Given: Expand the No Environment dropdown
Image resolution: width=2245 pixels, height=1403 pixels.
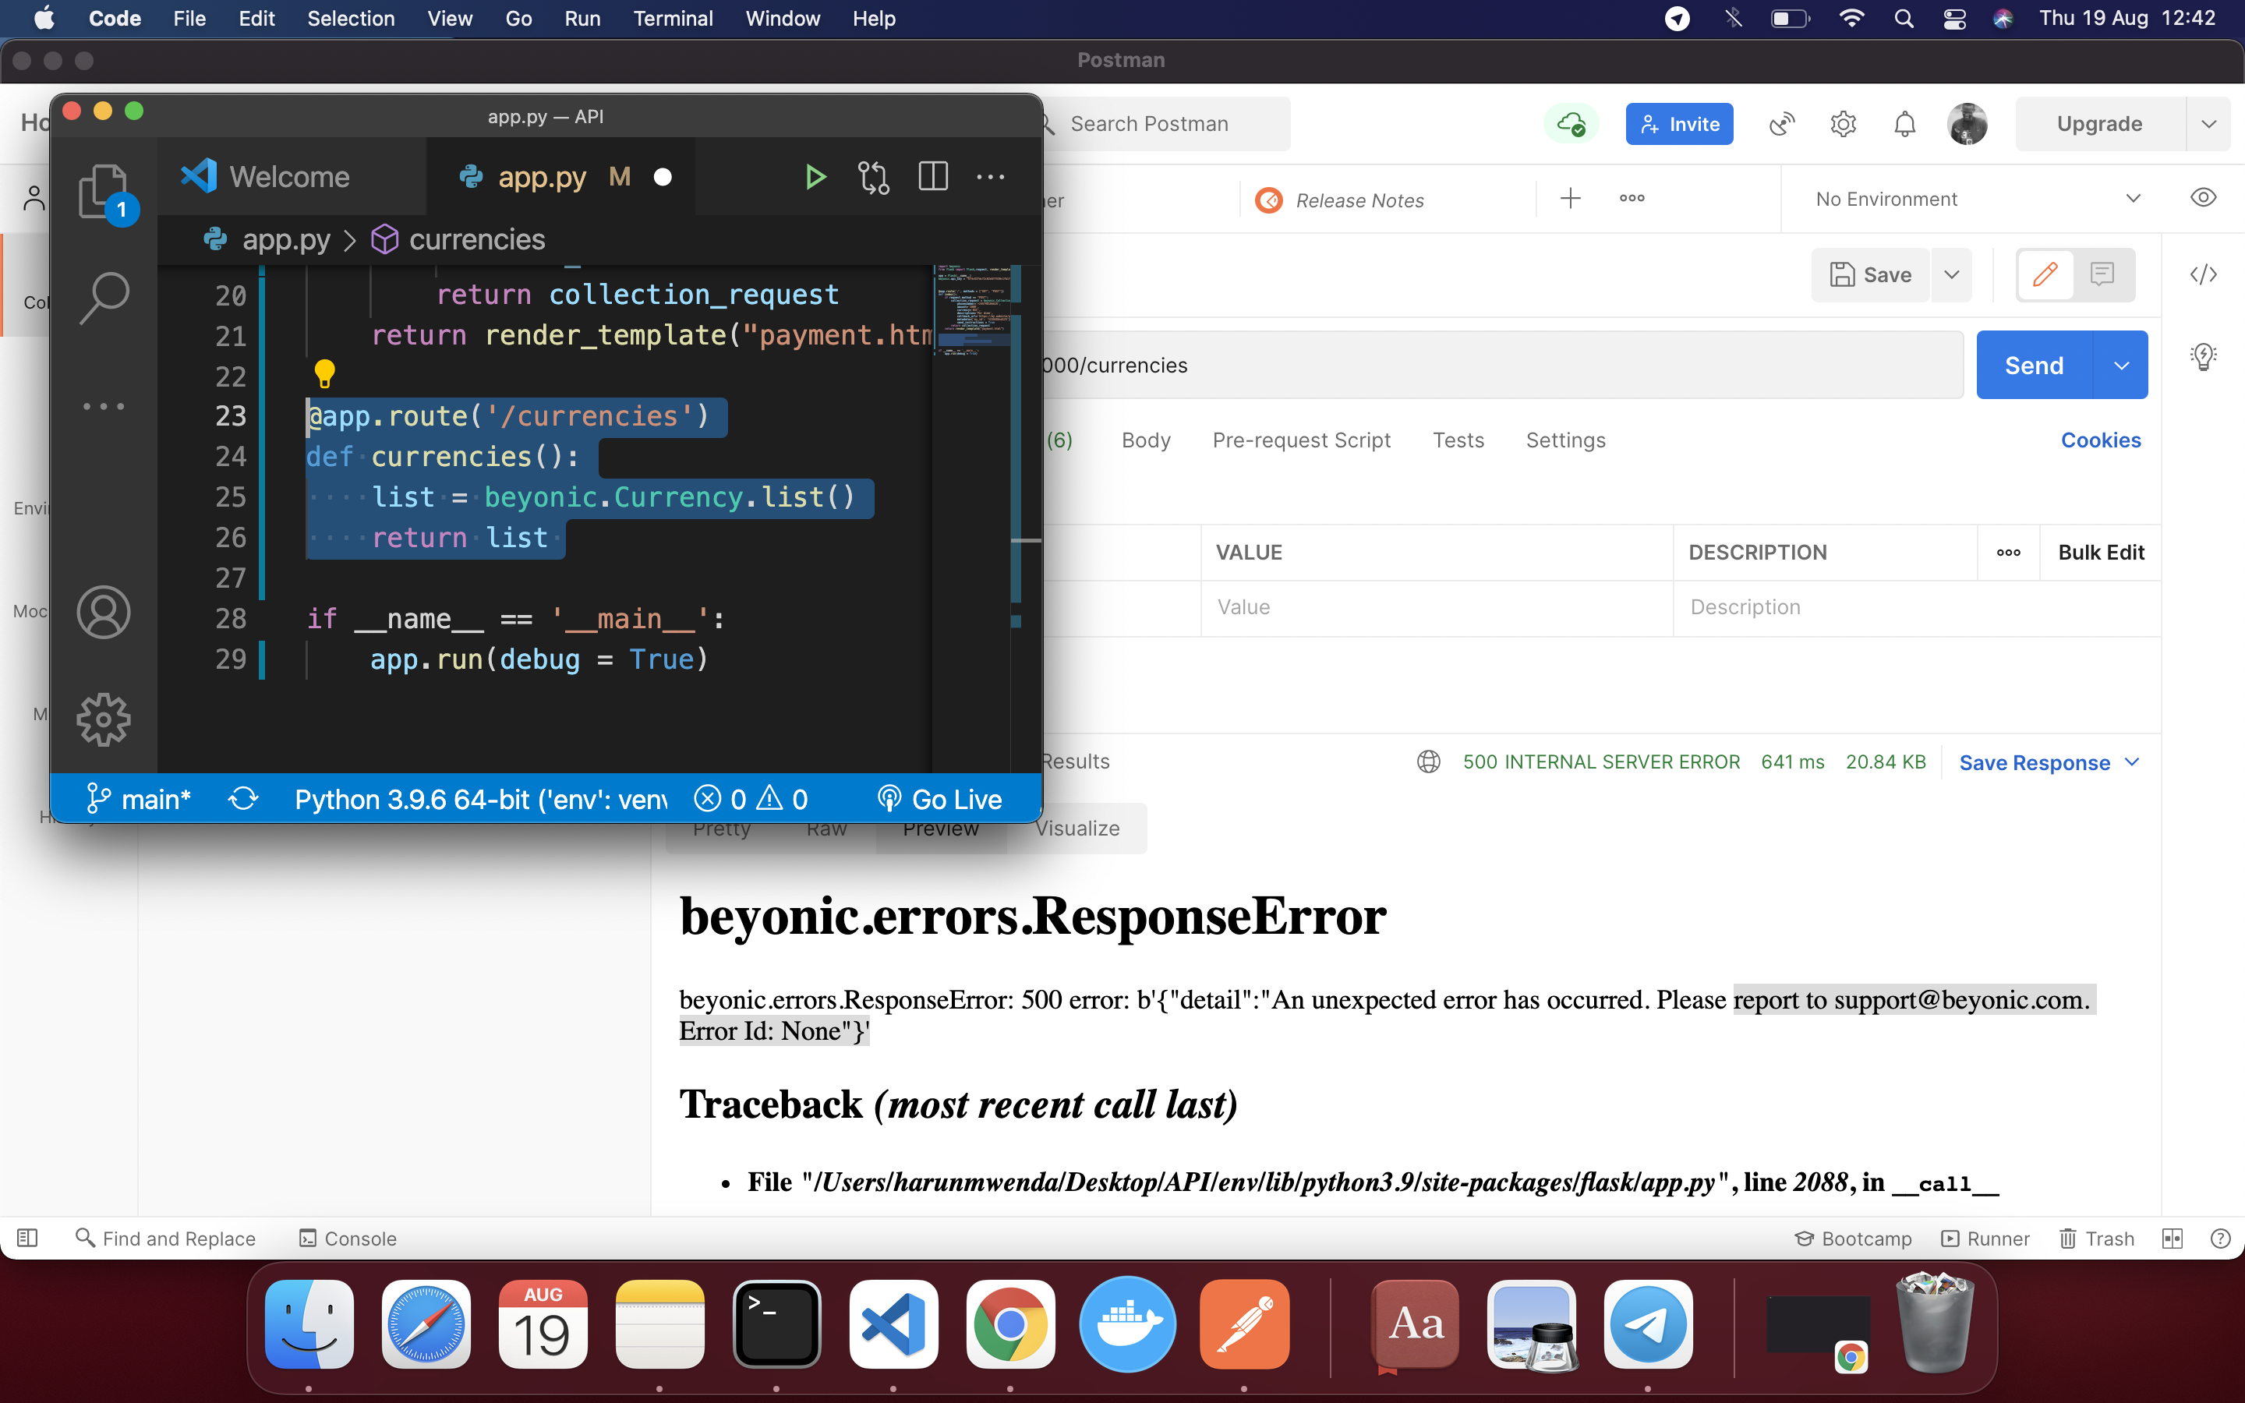Looking at the screenshot, I should click(2132, 199).
